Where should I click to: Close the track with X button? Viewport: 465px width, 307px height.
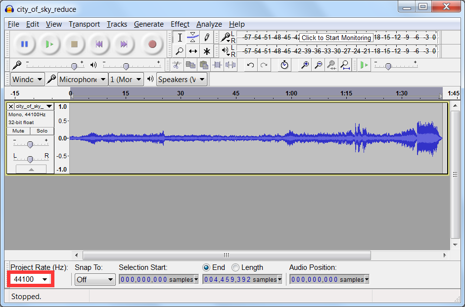[x=11, y=106]
